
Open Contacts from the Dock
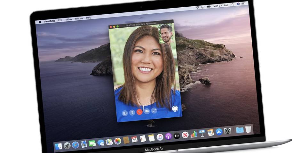click(126, 140)
